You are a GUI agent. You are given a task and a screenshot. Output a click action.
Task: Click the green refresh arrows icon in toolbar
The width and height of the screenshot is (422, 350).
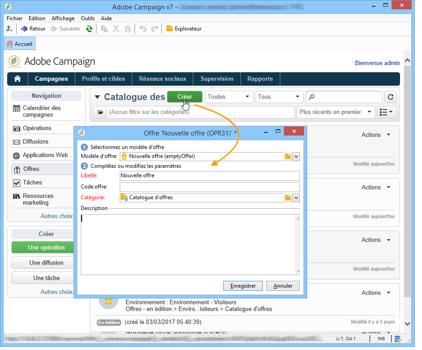(89, 29)
